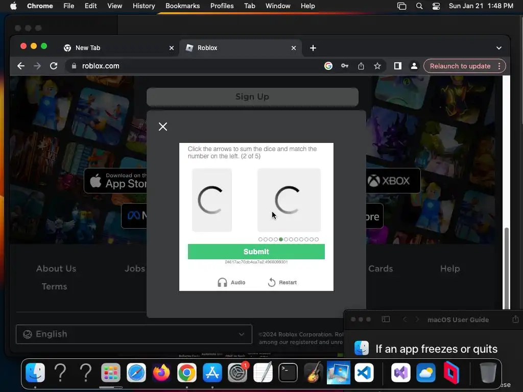This screenshot has height=392, width=523.
Task: Close the New Tab tab
Action: (x=172, y=48)
